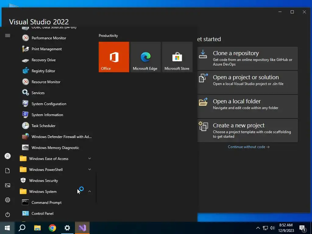Screen dimensions: 312x234
Task: Open the user account icon in Start
Action: [x=8, y=156]
